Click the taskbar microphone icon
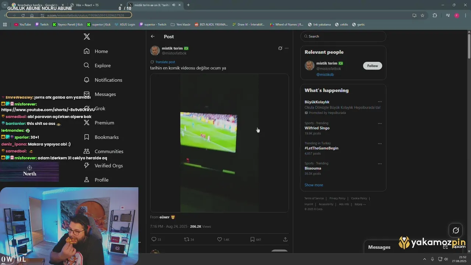471x265 pixels. pos(432,259)
